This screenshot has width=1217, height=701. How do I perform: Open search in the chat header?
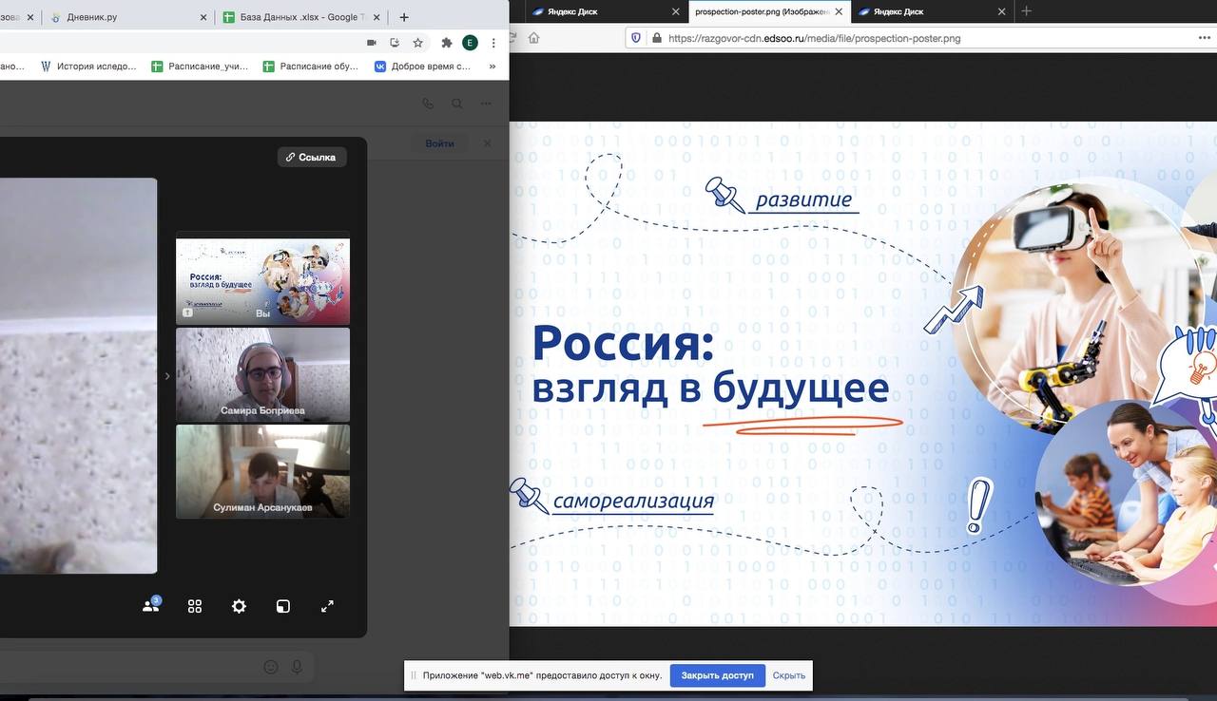click(x=457, y=104)
